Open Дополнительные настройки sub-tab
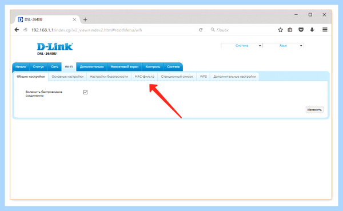The height and width of the screenshot is (211, 343). pos(234,77)
